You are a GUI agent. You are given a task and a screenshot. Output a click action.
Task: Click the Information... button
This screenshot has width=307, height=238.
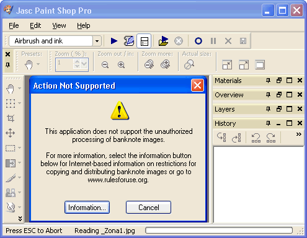click(87, 208)
